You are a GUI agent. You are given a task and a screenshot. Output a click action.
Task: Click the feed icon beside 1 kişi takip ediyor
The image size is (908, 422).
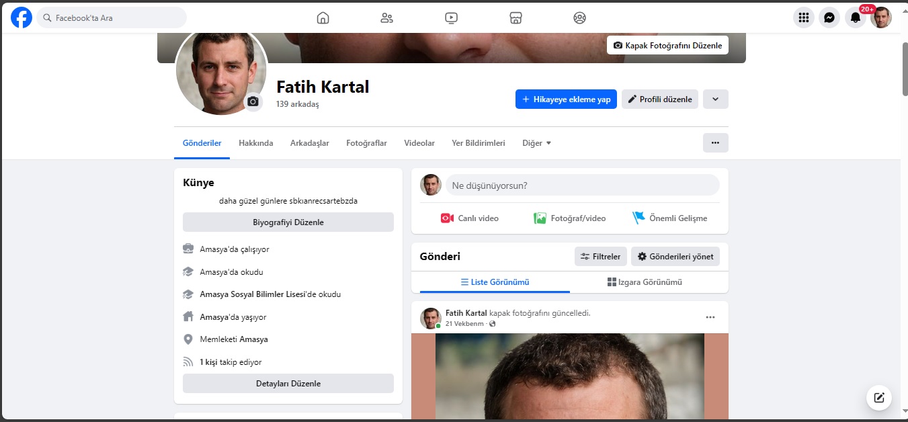pos(188,362)
